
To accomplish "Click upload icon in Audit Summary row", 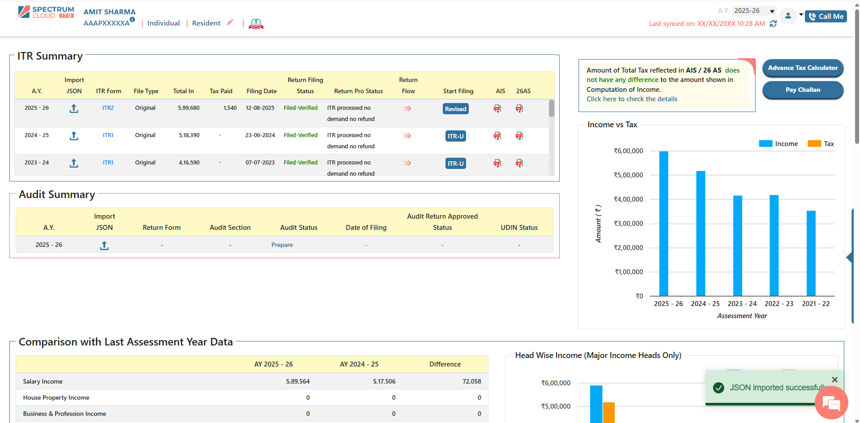I will (x=104, y=245).
